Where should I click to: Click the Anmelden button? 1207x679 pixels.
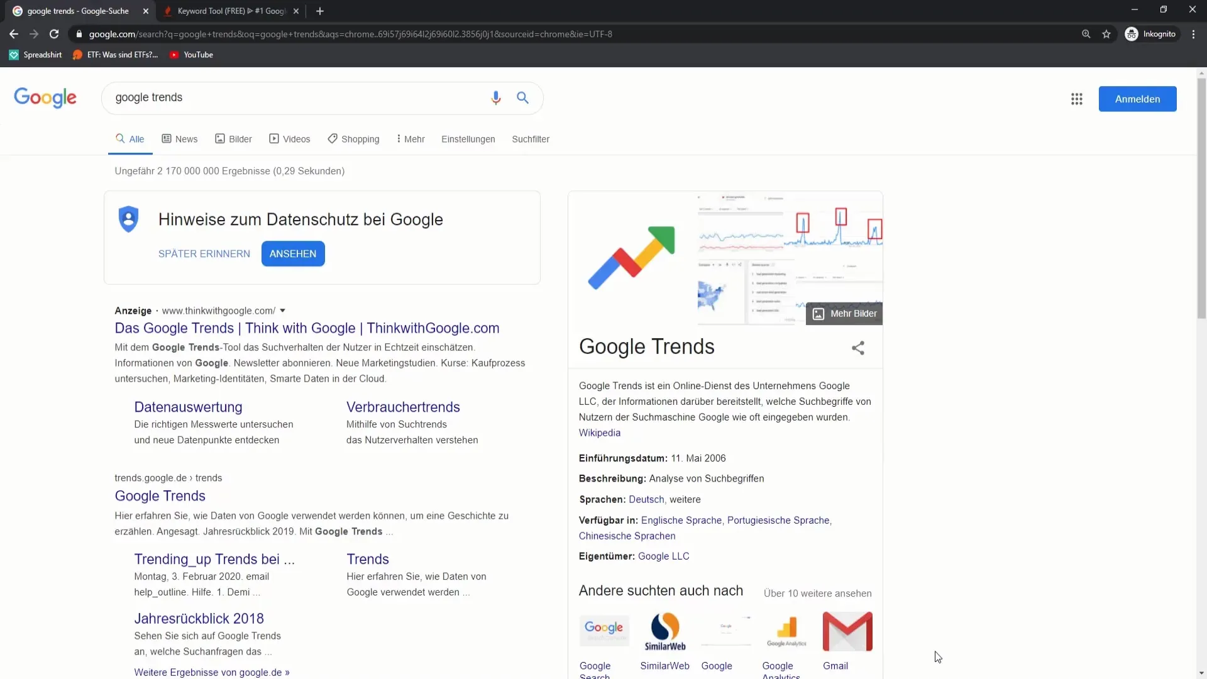click(x=1137, y=99)
